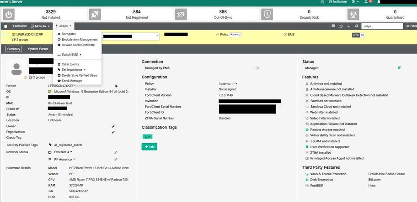
Task: Click FortiClient Version 7.2.8.1140 value
Action: pyautogui.click(x=226, y=95)
